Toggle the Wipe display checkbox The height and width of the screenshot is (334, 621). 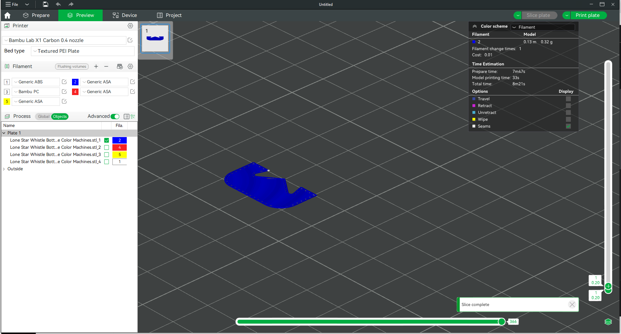568,119
